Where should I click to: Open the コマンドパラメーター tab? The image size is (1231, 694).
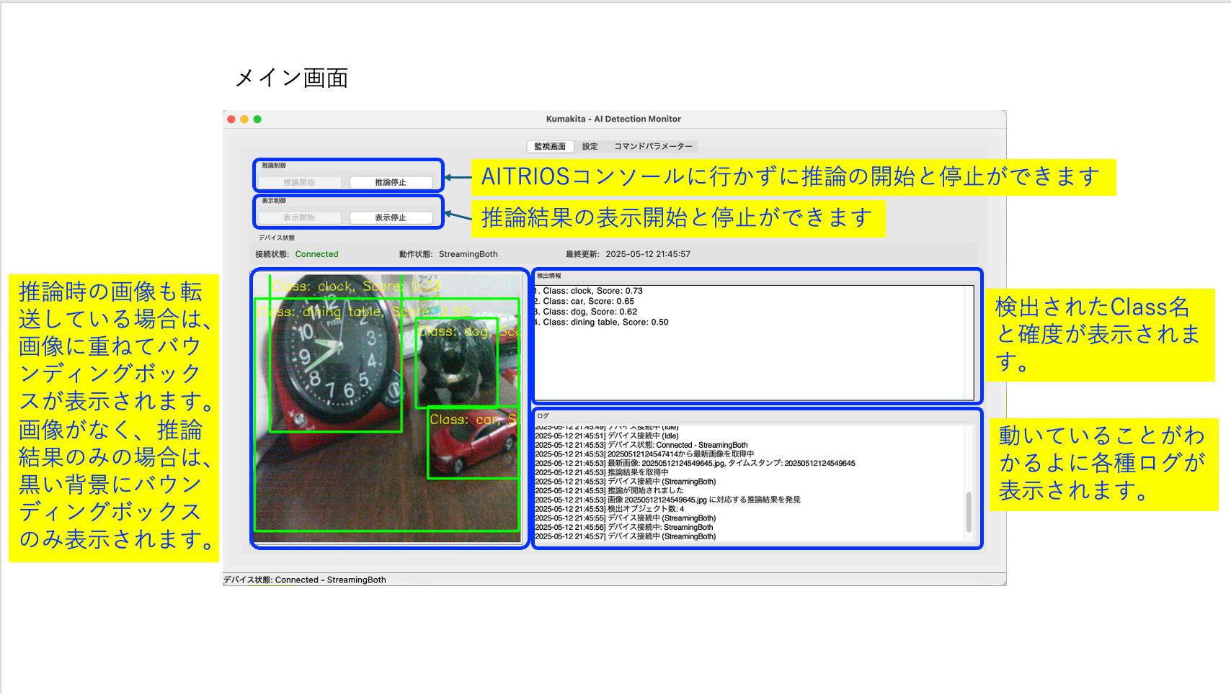(x=653, y=147)
